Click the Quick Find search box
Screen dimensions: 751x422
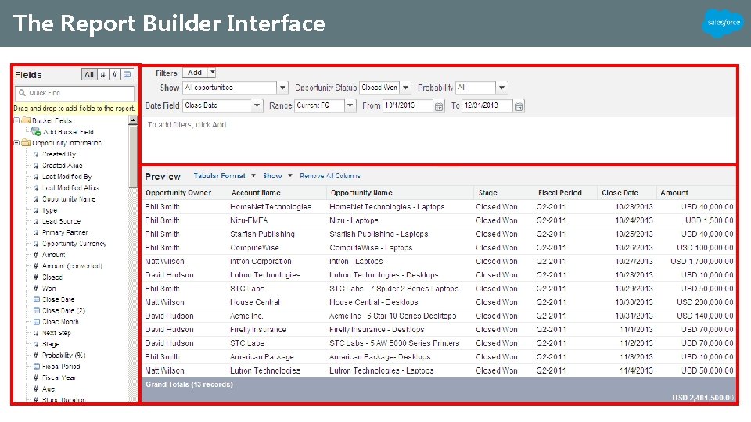[75, 93]
